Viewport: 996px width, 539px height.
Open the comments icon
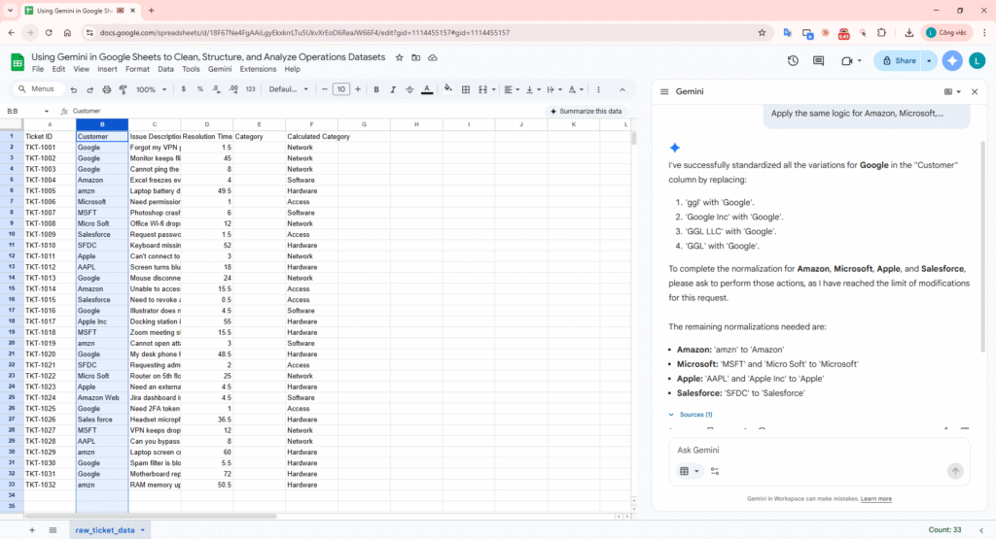pos(819,60)
